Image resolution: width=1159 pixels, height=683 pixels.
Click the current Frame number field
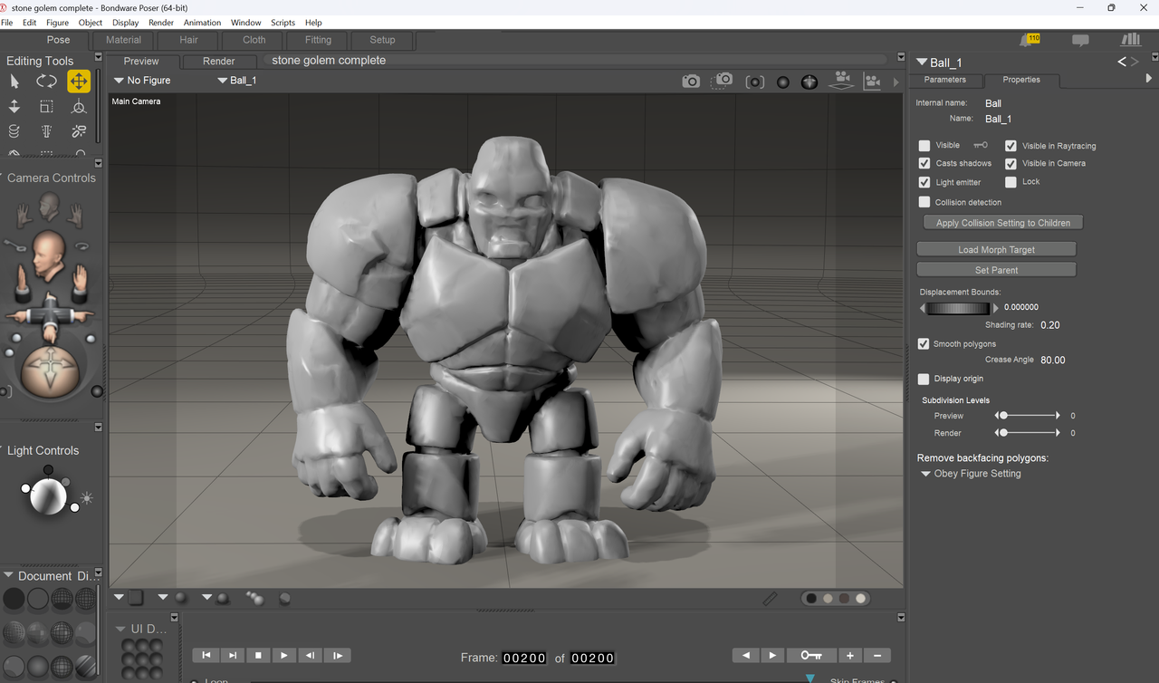pos(524,658)
